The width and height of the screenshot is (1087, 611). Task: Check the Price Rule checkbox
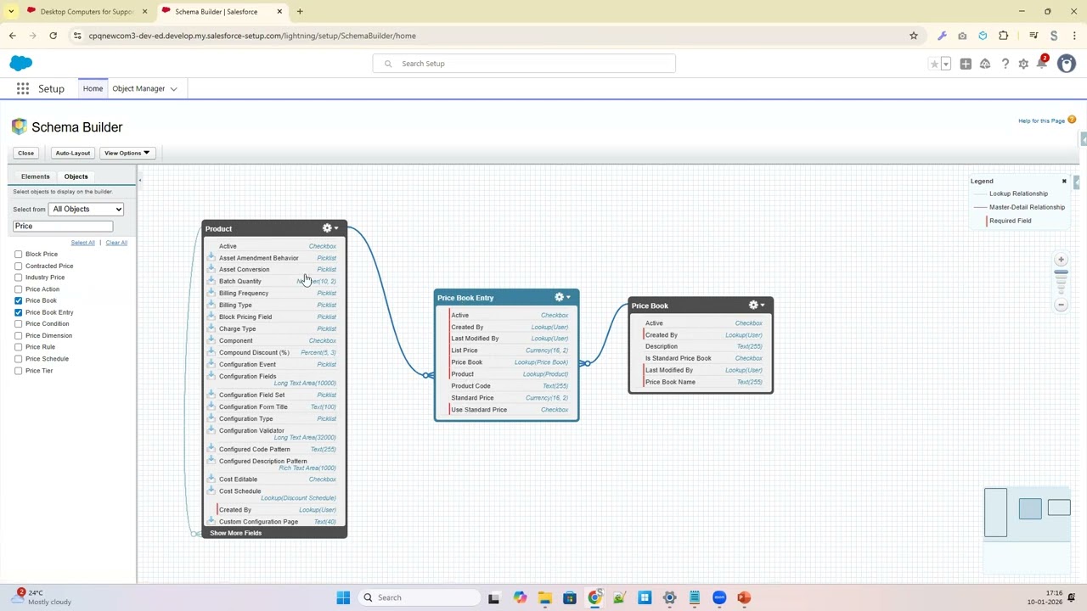click(19, 347)
